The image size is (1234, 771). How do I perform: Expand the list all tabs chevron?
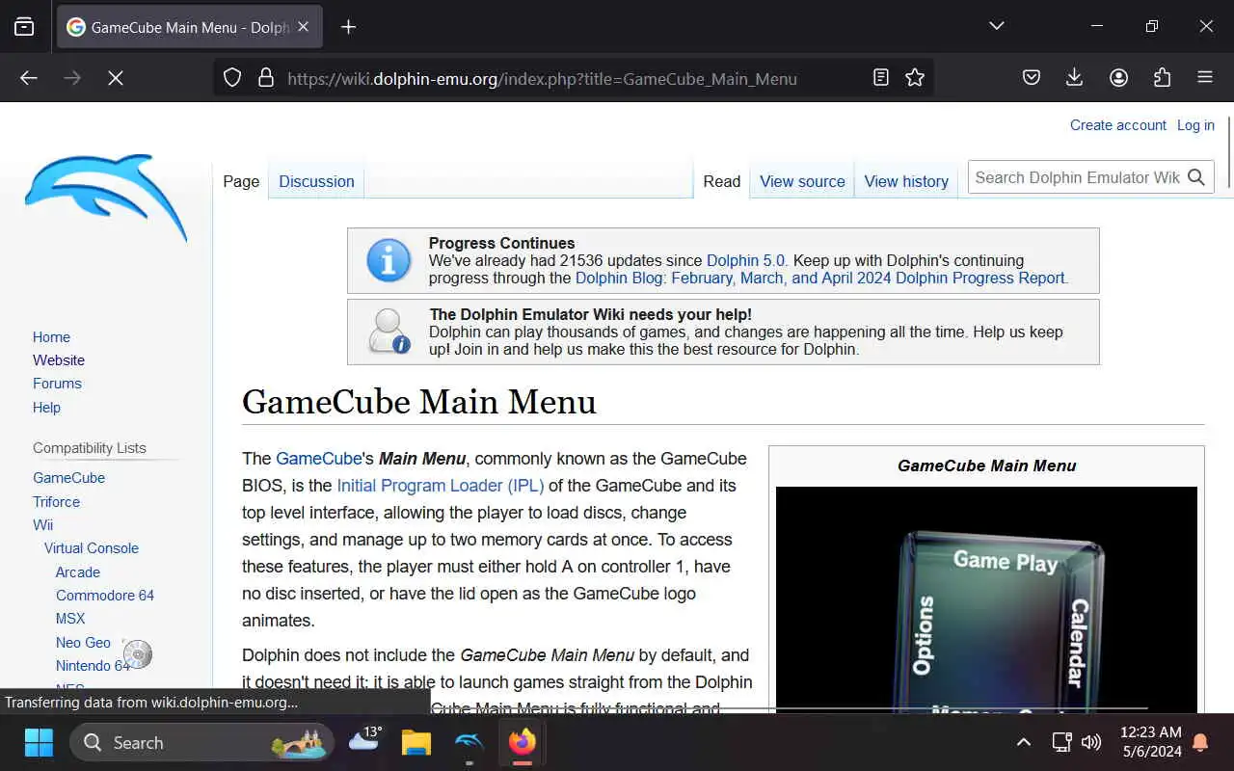(x=997, y=26)
